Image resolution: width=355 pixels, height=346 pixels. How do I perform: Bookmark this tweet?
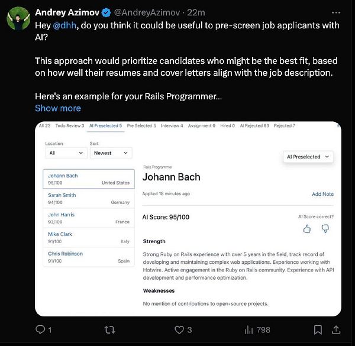[x=318, y=329]
